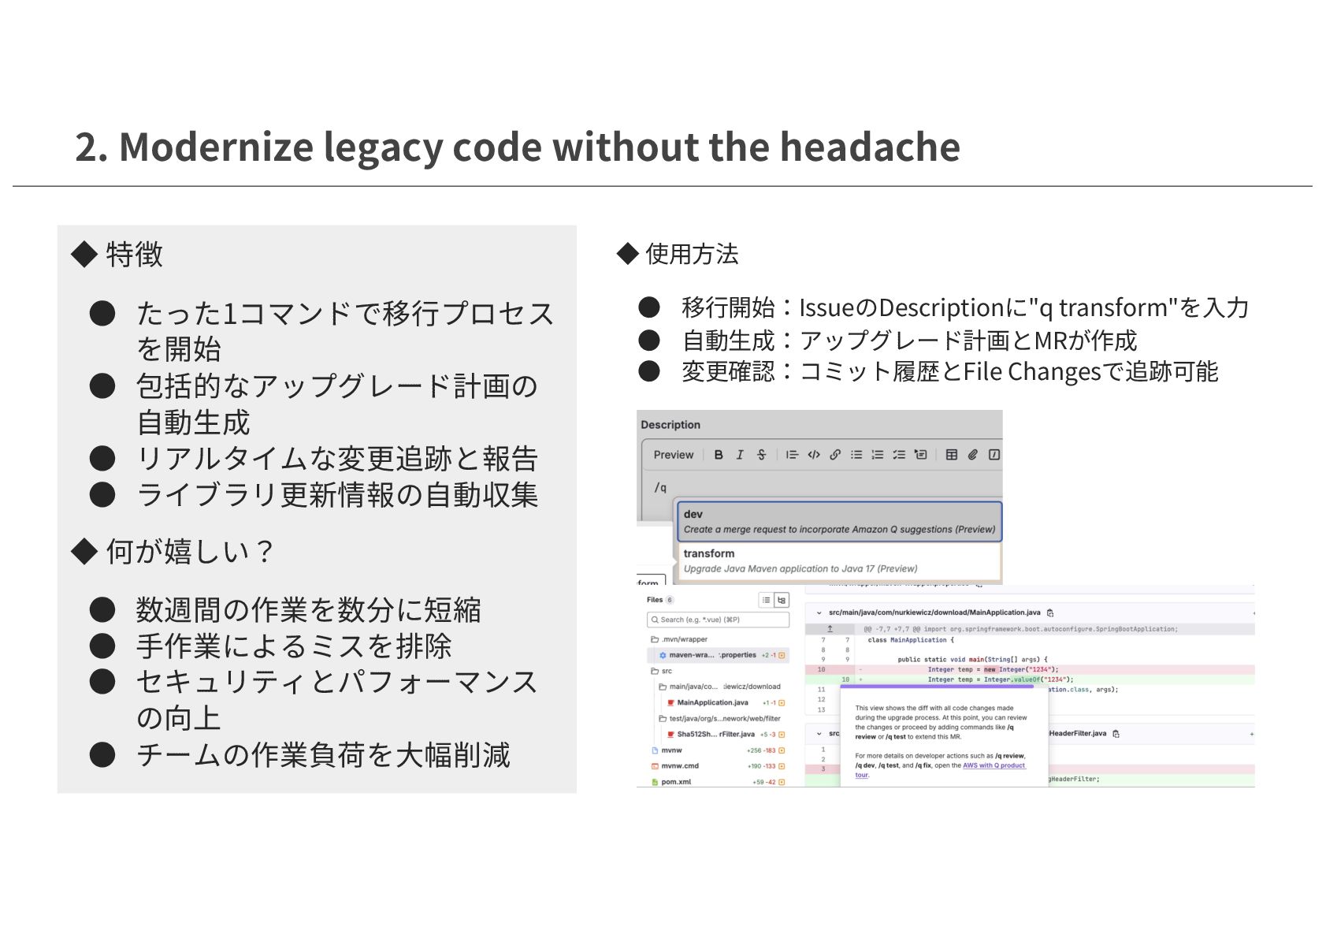Open quick actions with the slash icon
This screenshot has height=938, width=1326.
(994, 455)
